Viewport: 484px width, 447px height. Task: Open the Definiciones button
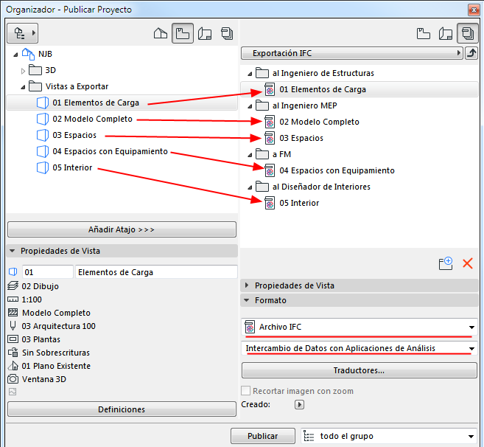click(x=122, y=409)
